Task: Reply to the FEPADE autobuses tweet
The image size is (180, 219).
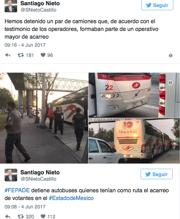Action: pyautogui.click(x=8, y=217)
